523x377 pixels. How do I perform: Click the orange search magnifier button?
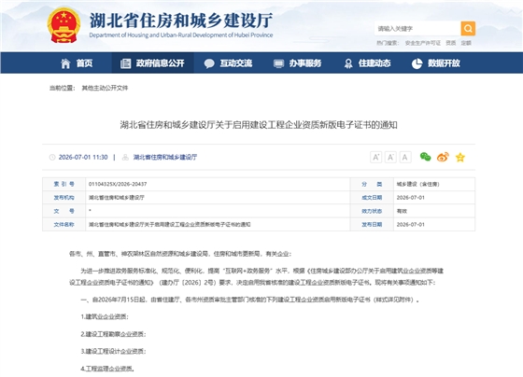click(x=468, y=28)
